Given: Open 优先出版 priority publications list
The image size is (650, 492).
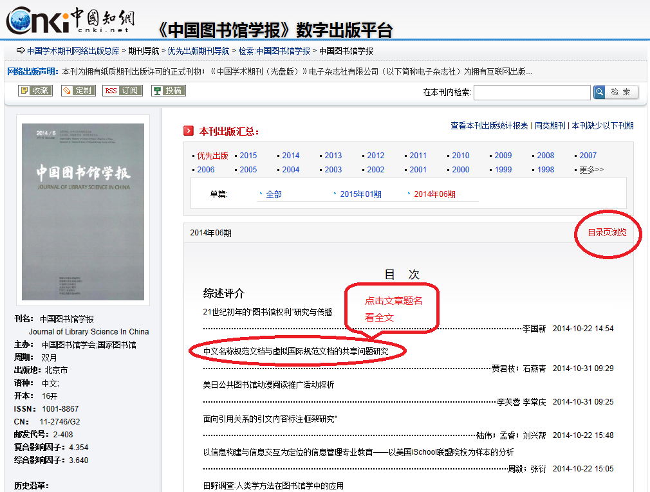Looking at the screenshot, I should coord(212,156).
